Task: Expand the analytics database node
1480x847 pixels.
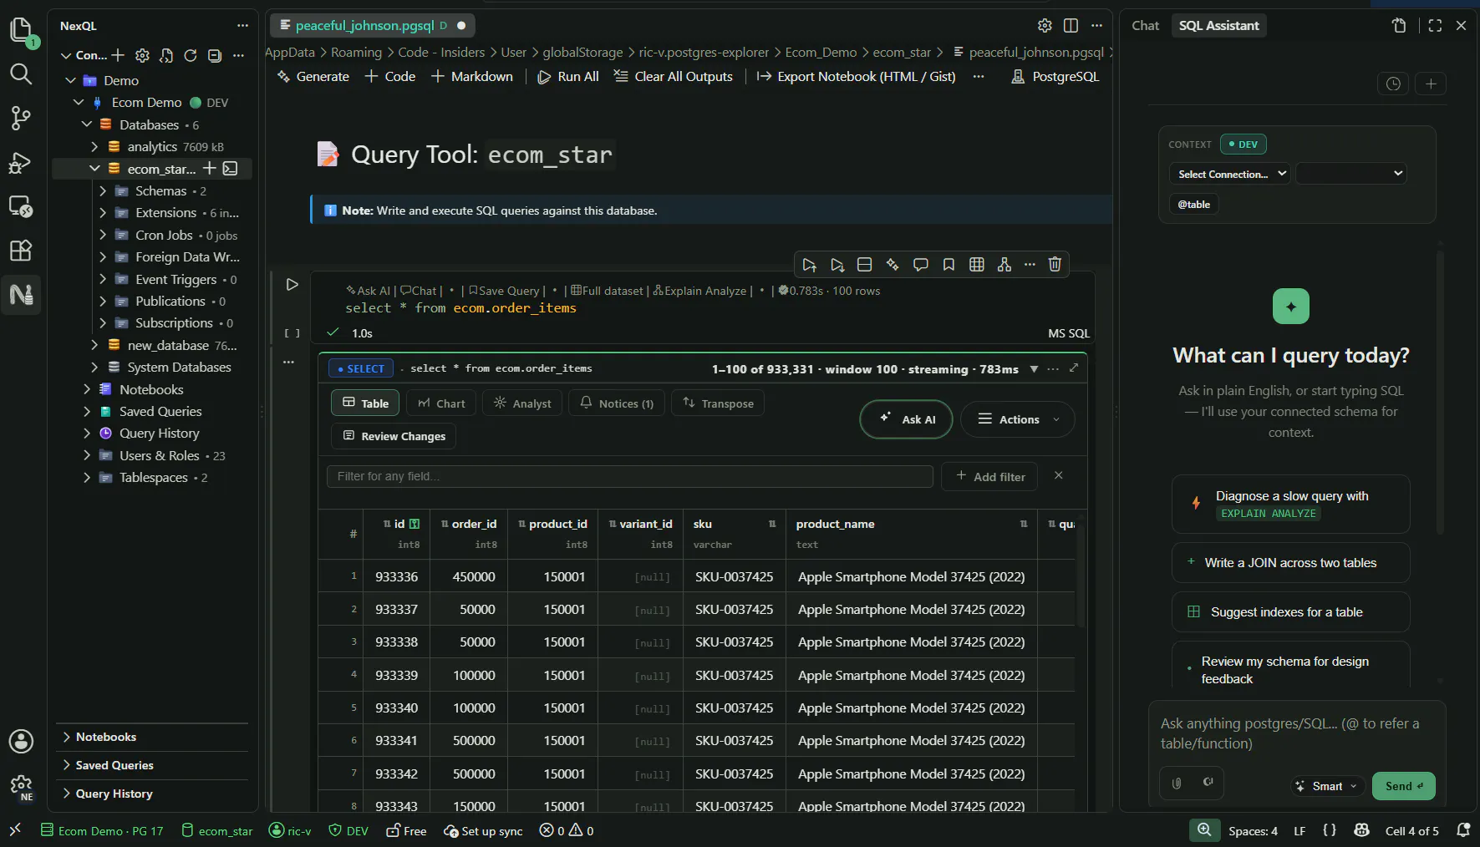Action: tap(94, 147)
